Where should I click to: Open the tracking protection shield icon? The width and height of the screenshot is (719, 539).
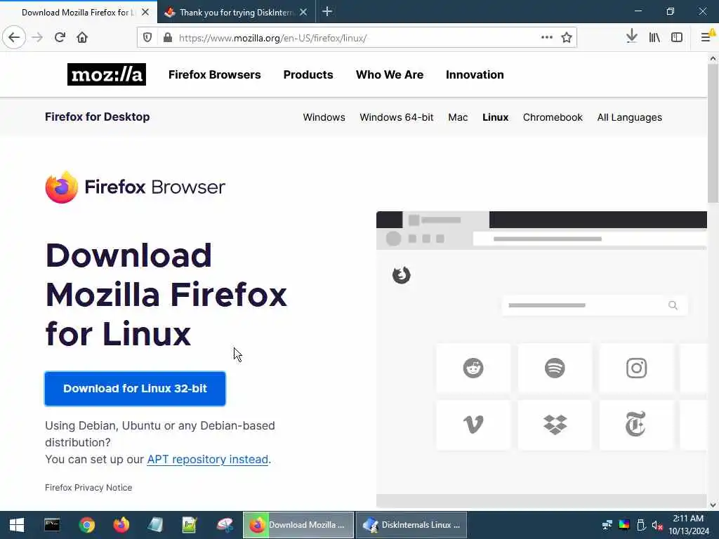point(147,38)
